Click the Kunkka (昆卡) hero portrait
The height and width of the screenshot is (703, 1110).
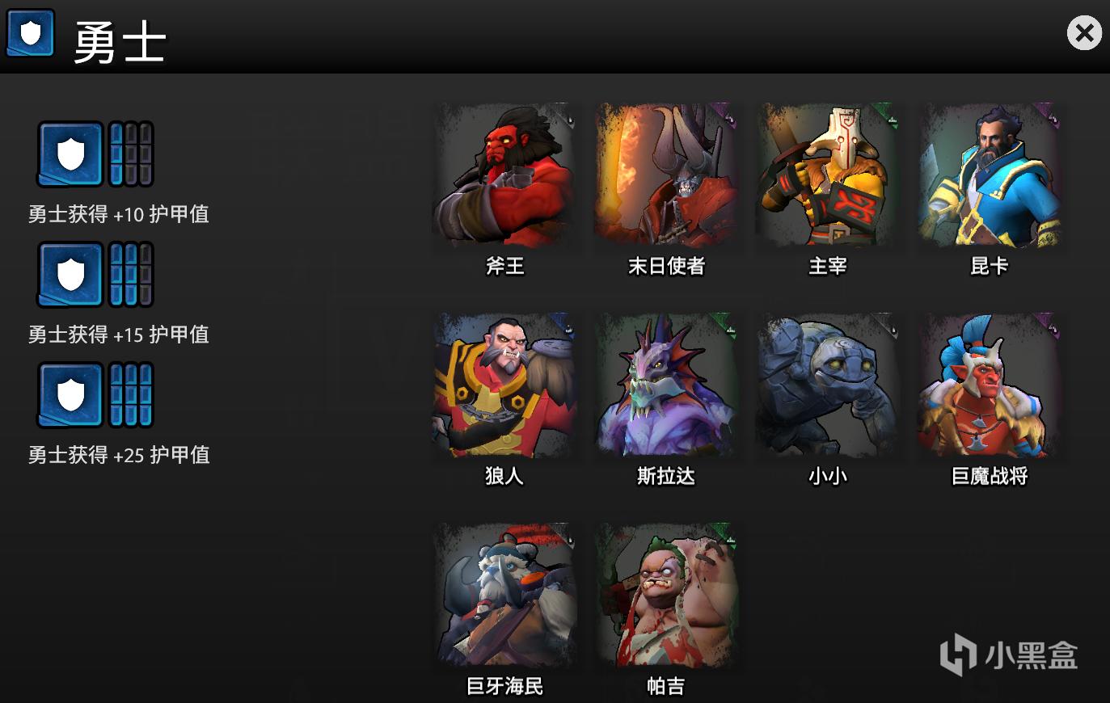coord(990,175)
